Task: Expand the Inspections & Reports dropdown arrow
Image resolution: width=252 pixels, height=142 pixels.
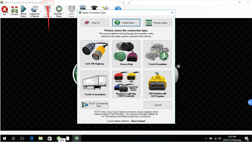Action: 41,11
